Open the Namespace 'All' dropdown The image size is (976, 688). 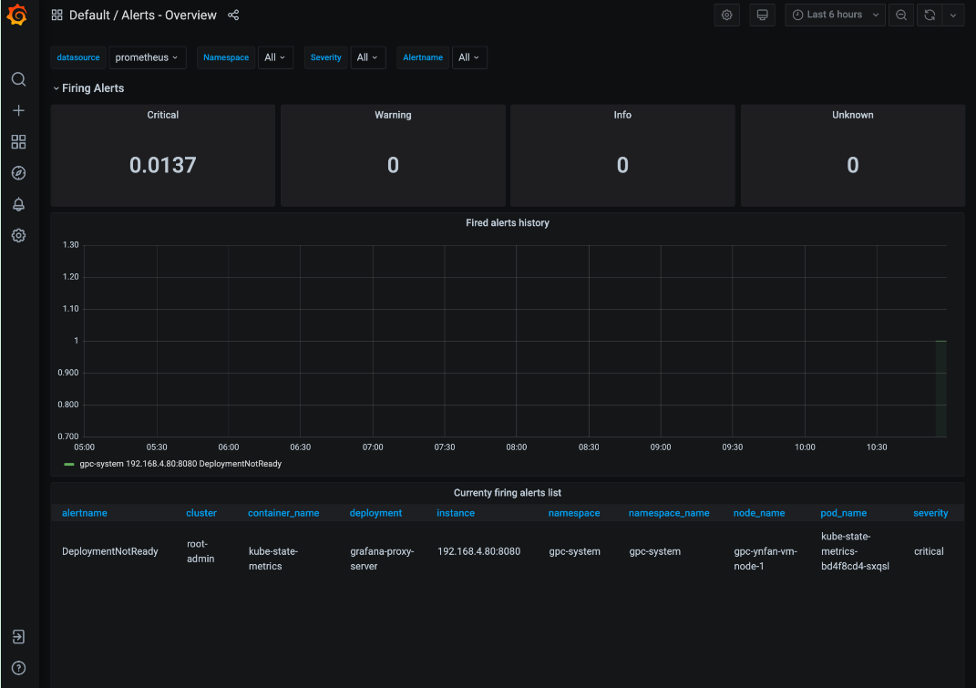pos(275,56)
